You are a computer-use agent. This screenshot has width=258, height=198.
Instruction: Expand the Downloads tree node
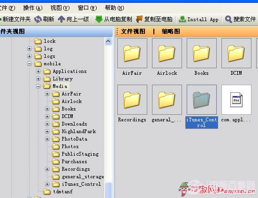coord(47,124)
